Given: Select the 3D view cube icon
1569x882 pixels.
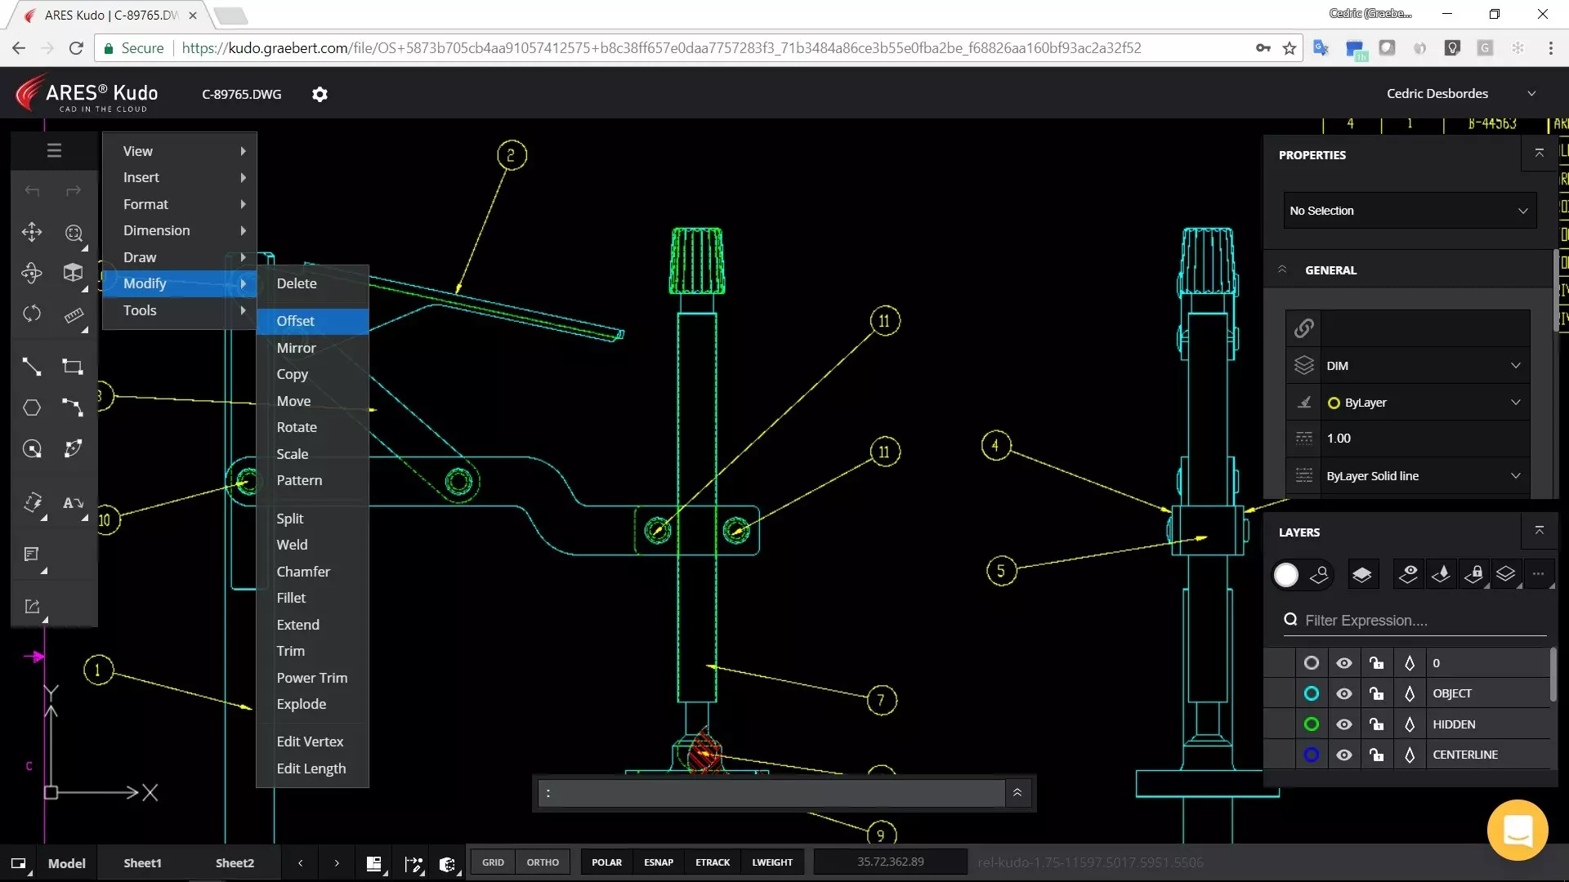Looking at the screenshot, I should click(74, 273).
